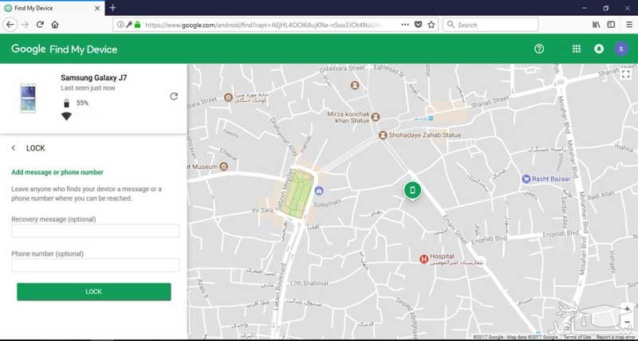
Task: Zoom out on the map
Action: pos(627,322)
